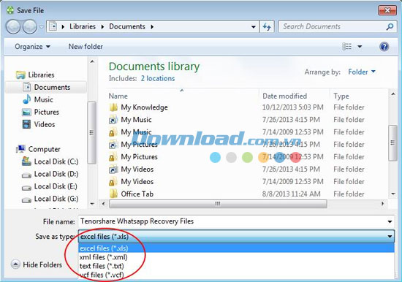Click the Documents breadcrumb in address bar
This screenshot has width=402, height=282.
pyautogui.click(x=127, y=26)
